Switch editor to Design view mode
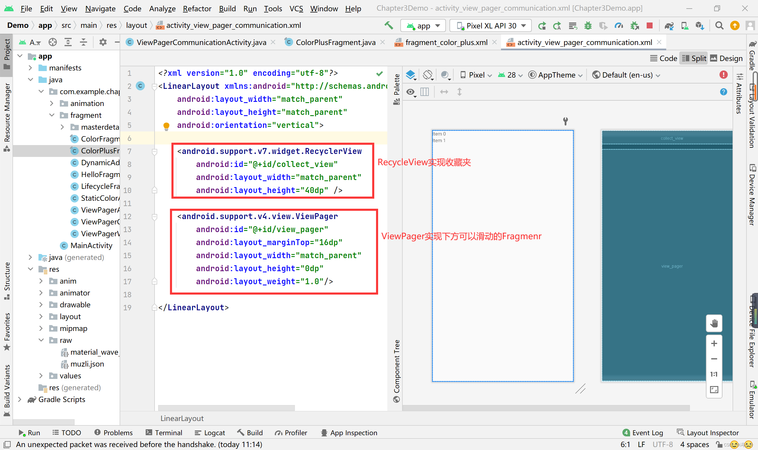Screen dimensions: 758x450 tap(727, 58)
